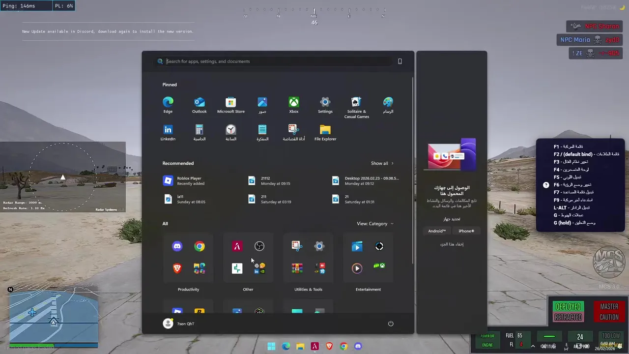Open the Settings pinned app
This screenshot has width=629, height=354.
tap(325, 105)
